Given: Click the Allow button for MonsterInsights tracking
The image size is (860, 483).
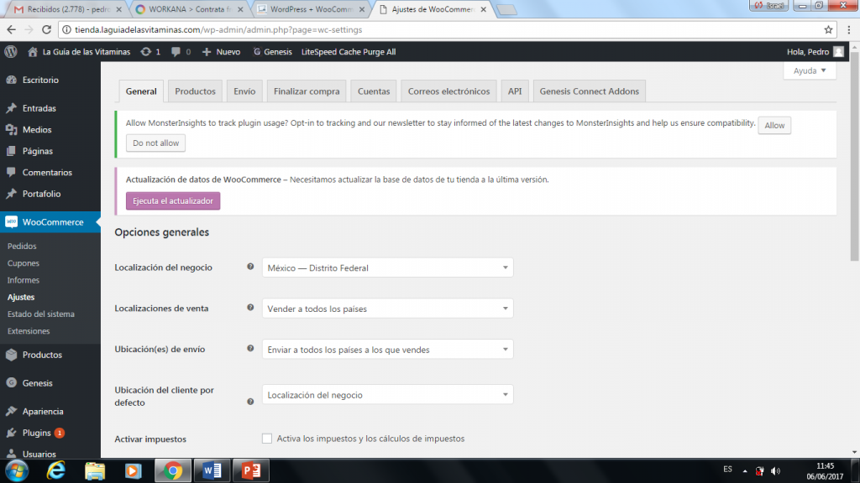Looking at the screenshot, I should click(774, 126).
